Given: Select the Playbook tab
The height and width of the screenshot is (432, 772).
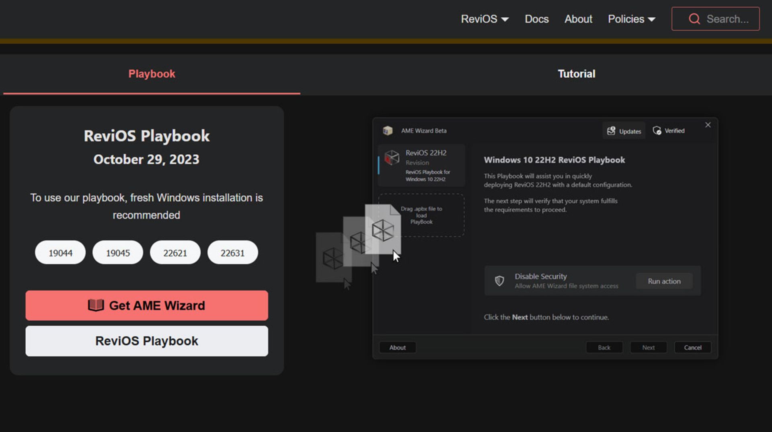Looking at the screenshot, I should click(x=152, y=74).
